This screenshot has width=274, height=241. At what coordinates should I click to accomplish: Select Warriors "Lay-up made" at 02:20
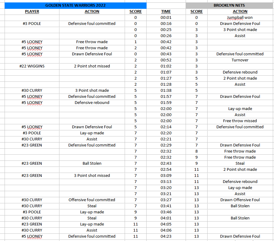(x=92, y=133)
